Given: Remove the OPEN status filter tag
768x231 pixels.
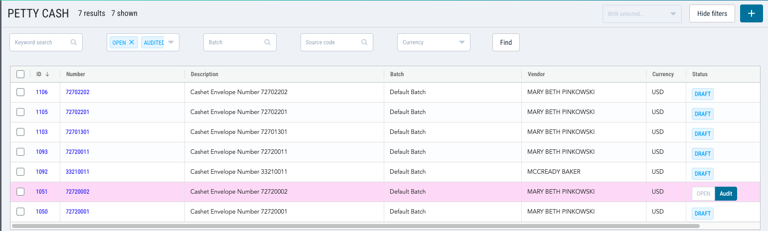Looking at the screenshot, I should pos(132,42).
